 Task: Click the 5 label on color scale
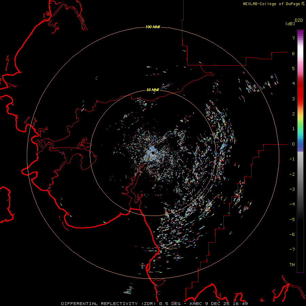coord(293,68)
